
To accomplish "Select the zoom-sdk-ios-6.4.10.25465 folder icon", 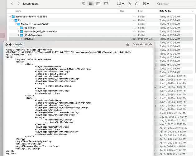I will pyautogui.click(x=13, y=17).
